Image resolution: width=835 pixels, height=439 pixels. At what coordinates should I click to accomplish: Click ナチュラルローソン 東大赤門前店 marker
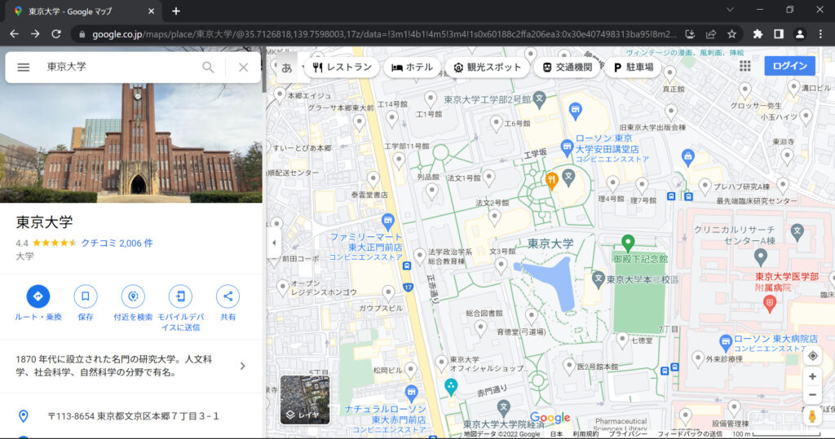click(411, 393)
